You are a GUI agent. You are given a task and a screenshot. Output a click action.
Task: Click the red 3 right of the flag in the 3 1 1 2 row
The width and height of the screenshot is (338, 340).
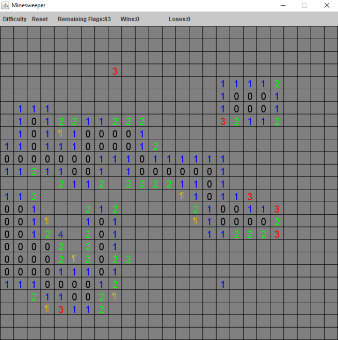(61, 310)
